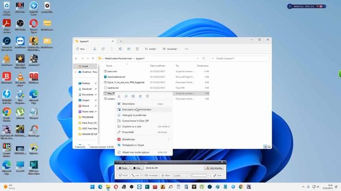Choose Afișați mai multe opțiuni
The image size is (341, 191).
coord(143,152)
